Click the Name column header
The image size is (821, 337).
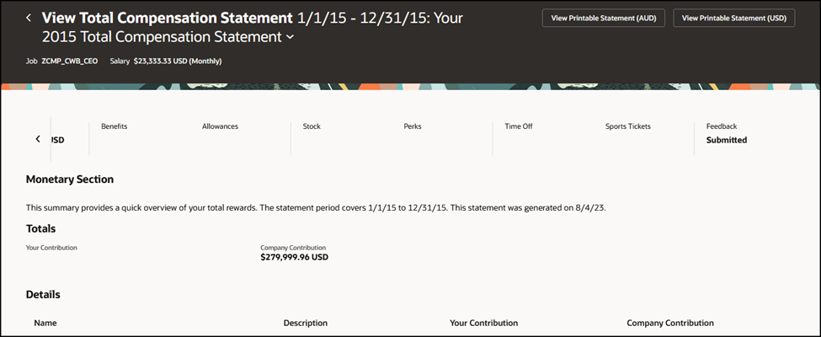click(x=45, y=323)
